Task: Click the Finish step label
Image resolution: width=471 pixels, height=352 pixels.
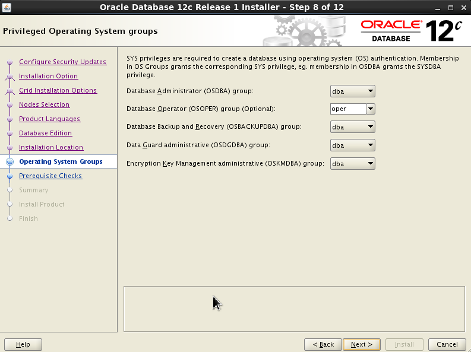Action: 29,219
